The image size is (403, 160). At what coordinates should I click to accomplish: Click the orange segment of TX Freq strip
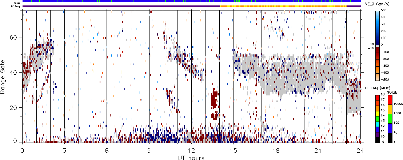pyautogui.click(x=283, y=6)
